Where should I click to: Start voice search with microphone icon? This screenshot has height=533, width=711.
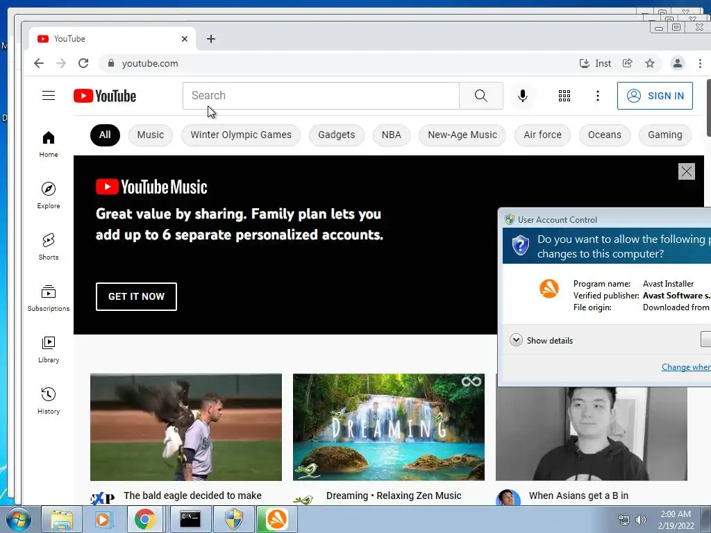click(x=522, y=96)
